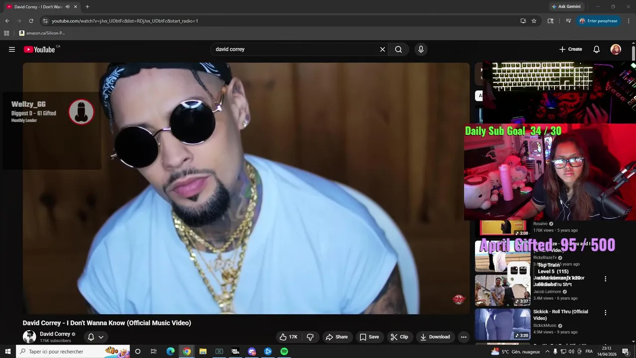Screen dimensions: 636x358
Task: Dislike the David Correy video
Action: point(310,337)
